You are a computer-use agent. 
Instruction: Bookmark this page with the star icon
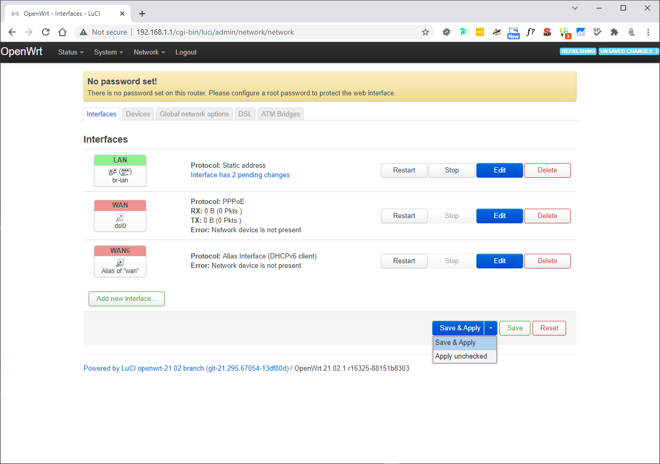[425, 32]
